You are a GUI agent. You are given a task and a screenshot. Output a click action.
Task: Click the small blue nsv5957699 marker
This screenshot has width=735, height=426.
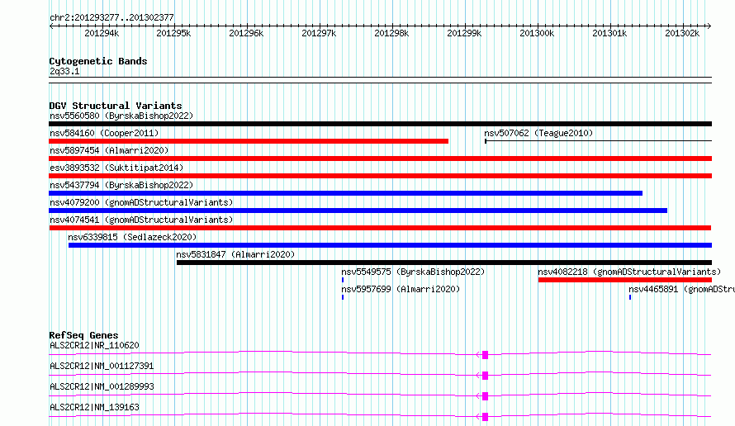343,297
